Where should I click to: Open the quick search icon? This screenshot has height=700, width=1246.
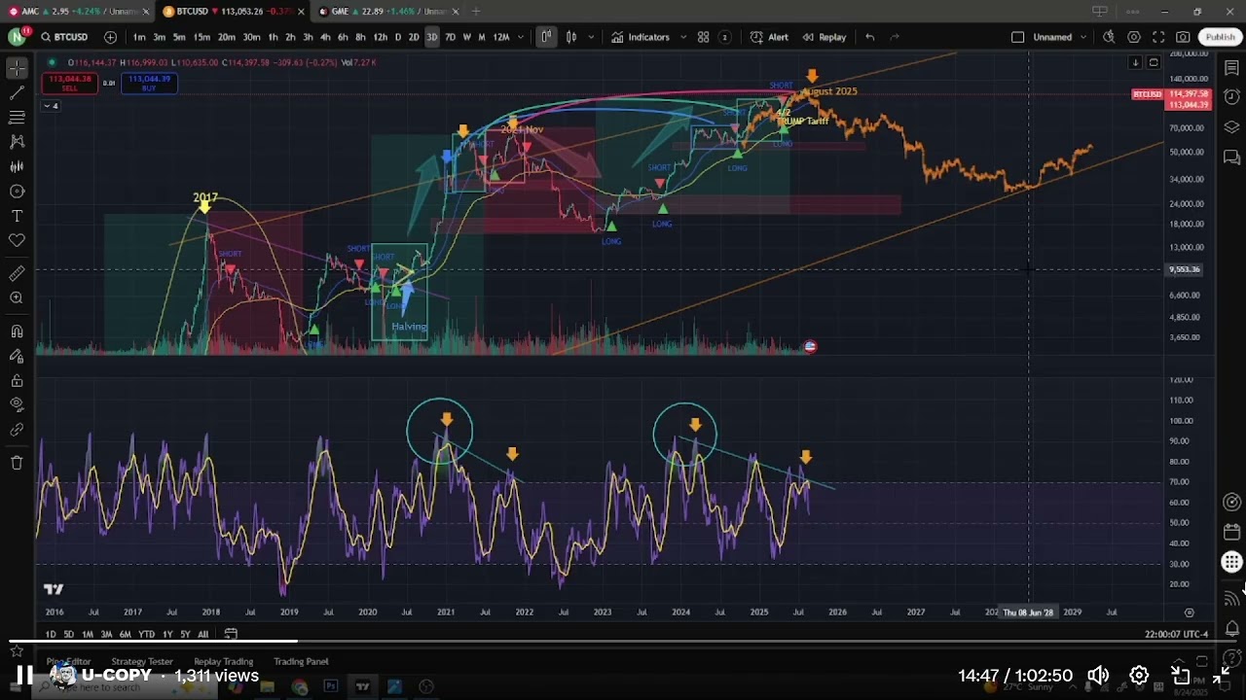point(1109,37)
